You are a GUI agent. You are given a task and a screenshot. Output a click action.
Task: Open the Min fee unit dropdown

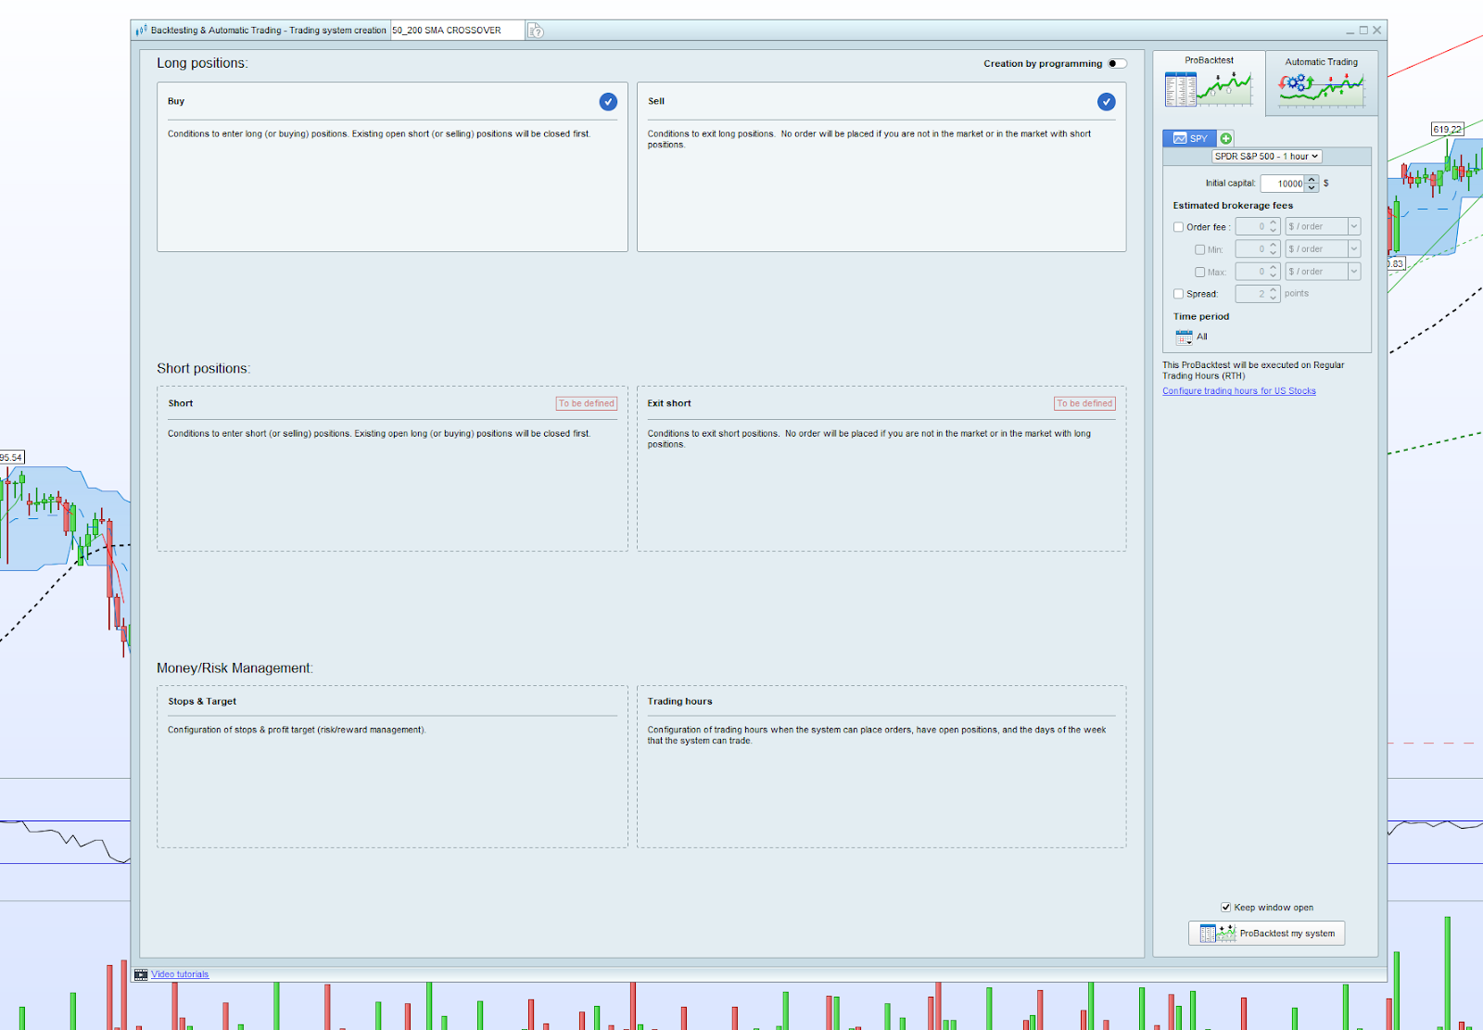(x=1323, y=248)
